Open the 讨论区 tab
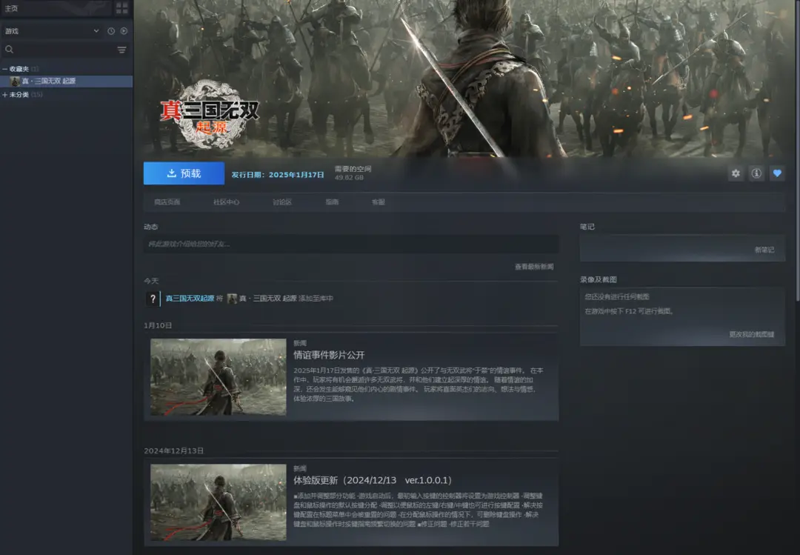Viewport: 800px width, 555px height. click(282, 202)
